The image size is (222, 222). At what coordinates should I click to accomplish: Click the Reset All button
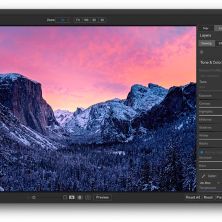193,197
